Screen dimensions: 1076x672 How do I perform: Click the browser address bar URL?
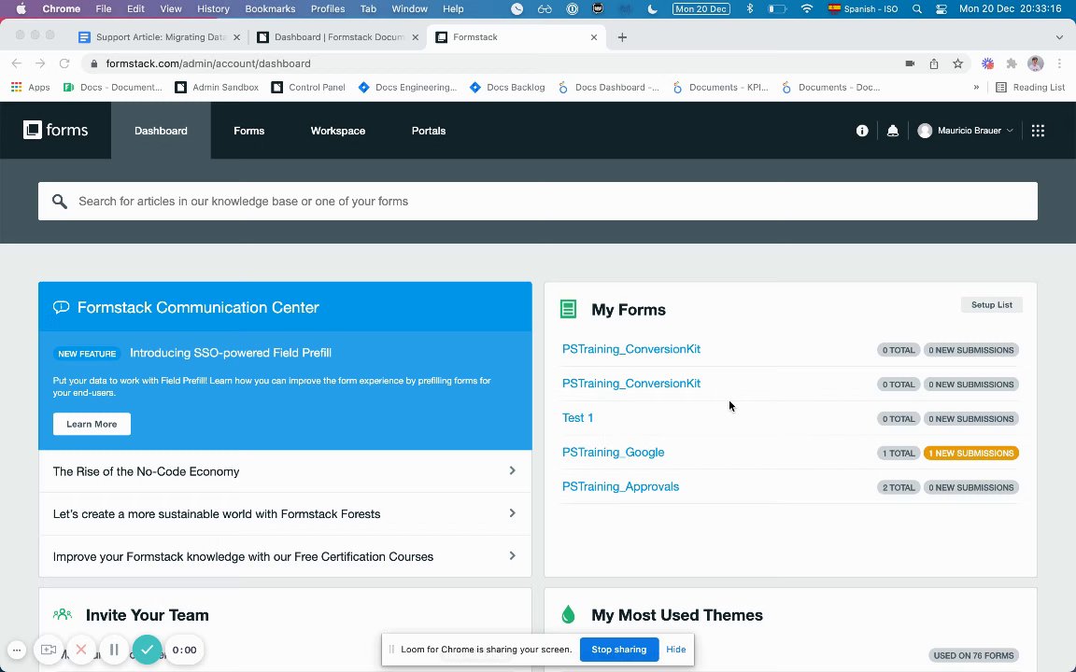208,63
